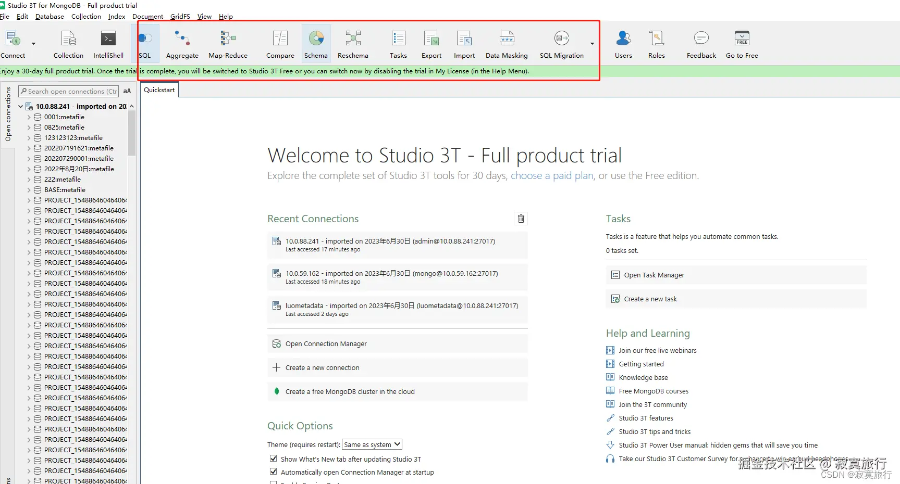Open recent connection 10.0.59.162
900x484 pixels.
[398, 277]
